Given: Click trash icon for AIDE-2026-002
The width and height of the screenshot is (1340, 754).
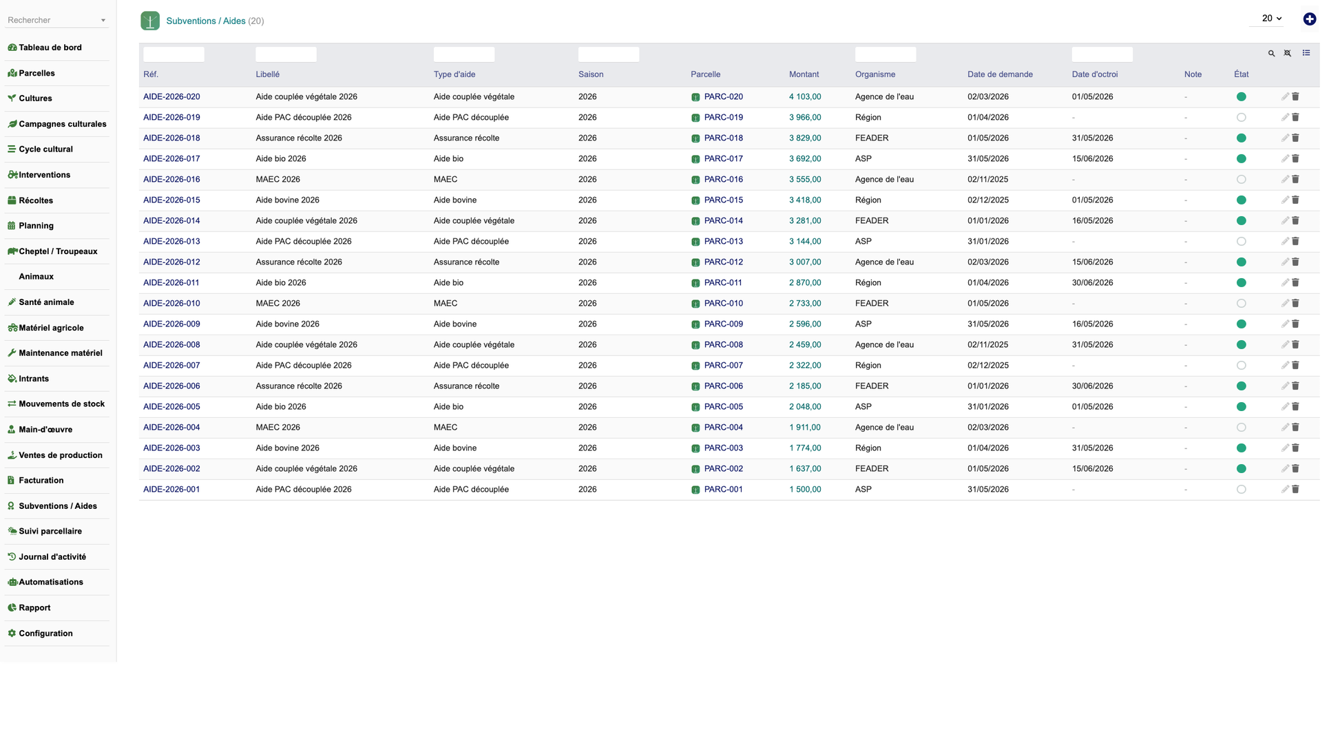Looking at the screenshot, I should 1295,469.
